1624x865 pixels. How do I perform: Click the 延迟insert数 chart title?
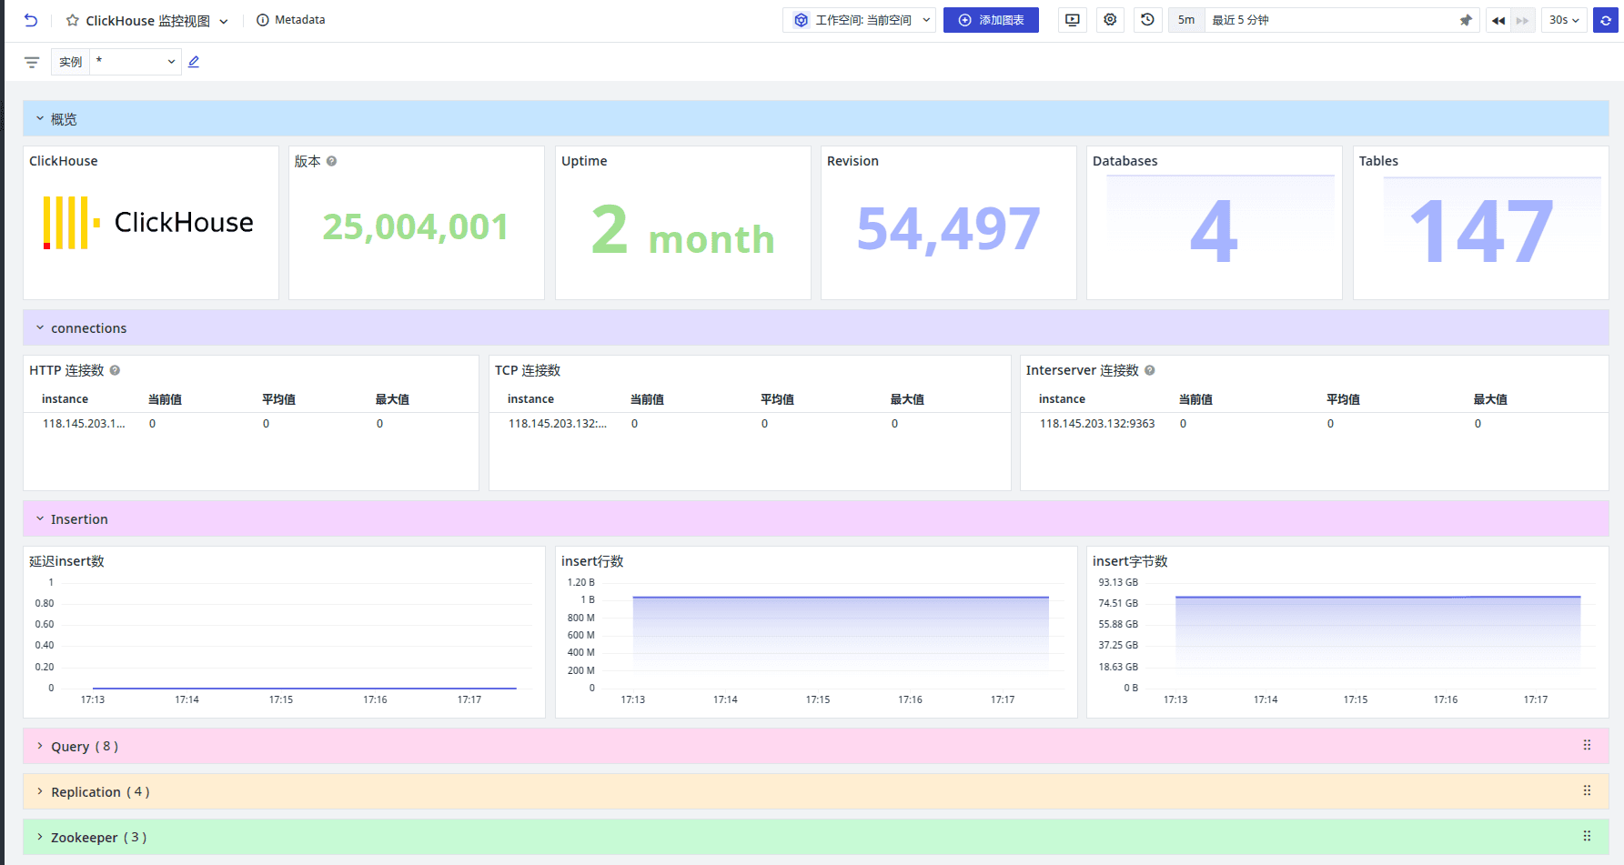click(66, 561)
